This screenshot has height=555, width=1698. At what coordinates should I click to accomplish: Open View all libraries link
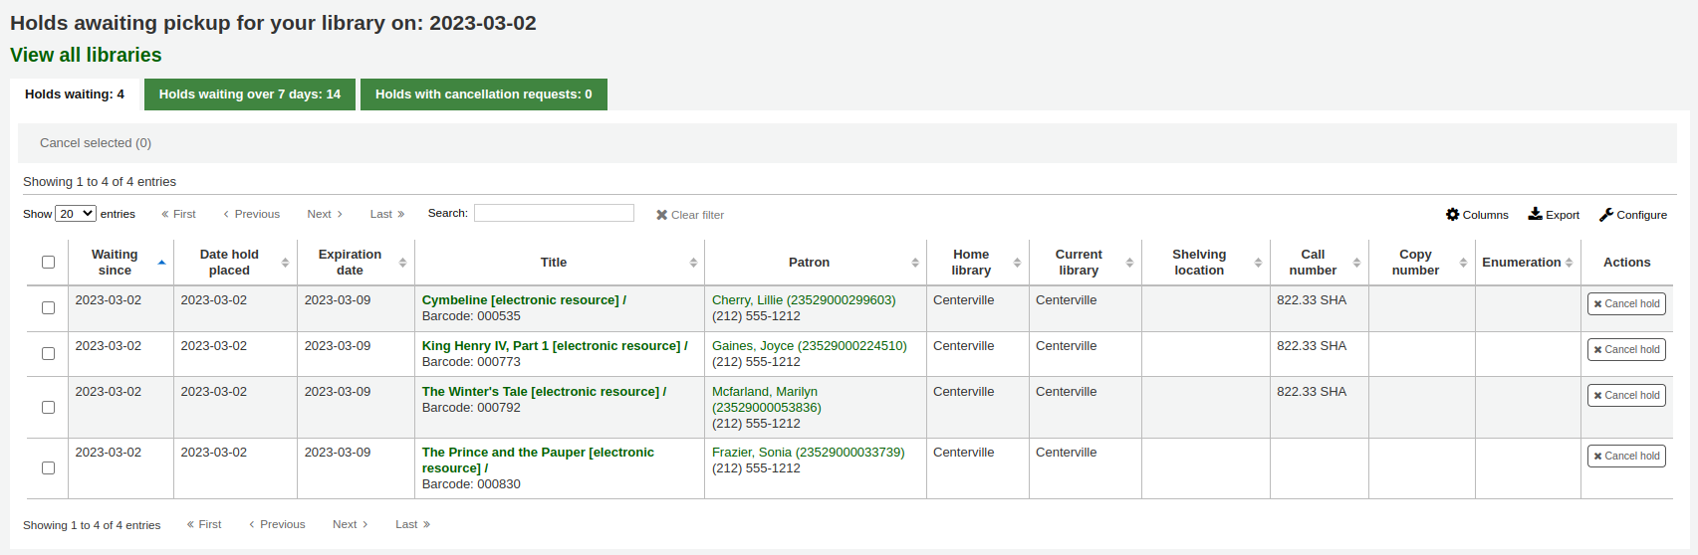click(x=86, y=56)
